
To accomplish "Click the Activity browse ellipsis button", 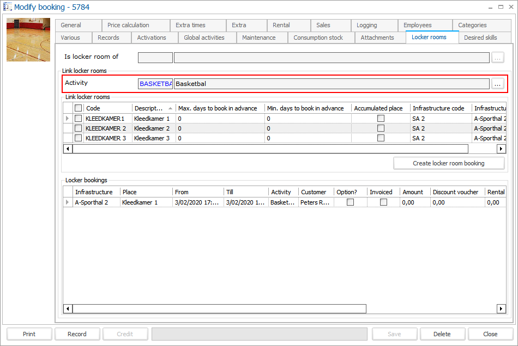I will point(497,84).
